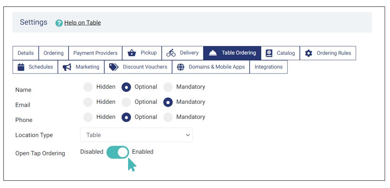Viewport: 390px width, 188px height.
Task: Click the teal question mark help icon
Action: click(59, 23)
